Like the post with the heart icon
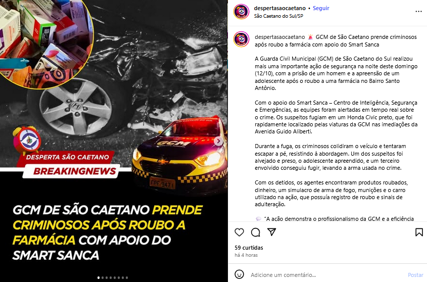This screenshot has width=427, height=282. coord(239,232)
